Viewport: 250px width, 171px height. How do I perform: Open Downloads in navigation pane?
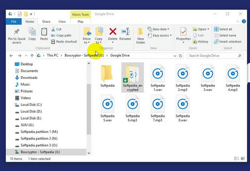[26, 78]
